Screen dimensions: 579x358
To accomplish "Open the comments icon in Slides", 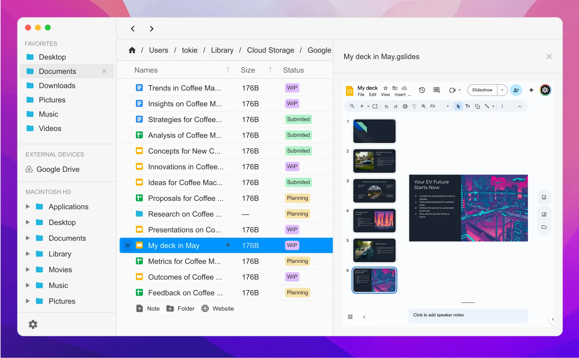I will click(436, 90).
